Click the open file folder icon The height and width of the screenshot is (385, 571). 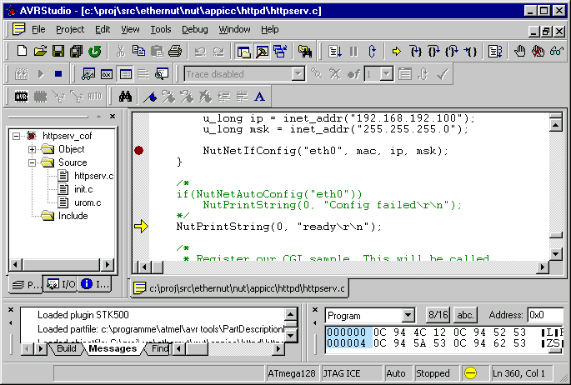tap(40, 51)
